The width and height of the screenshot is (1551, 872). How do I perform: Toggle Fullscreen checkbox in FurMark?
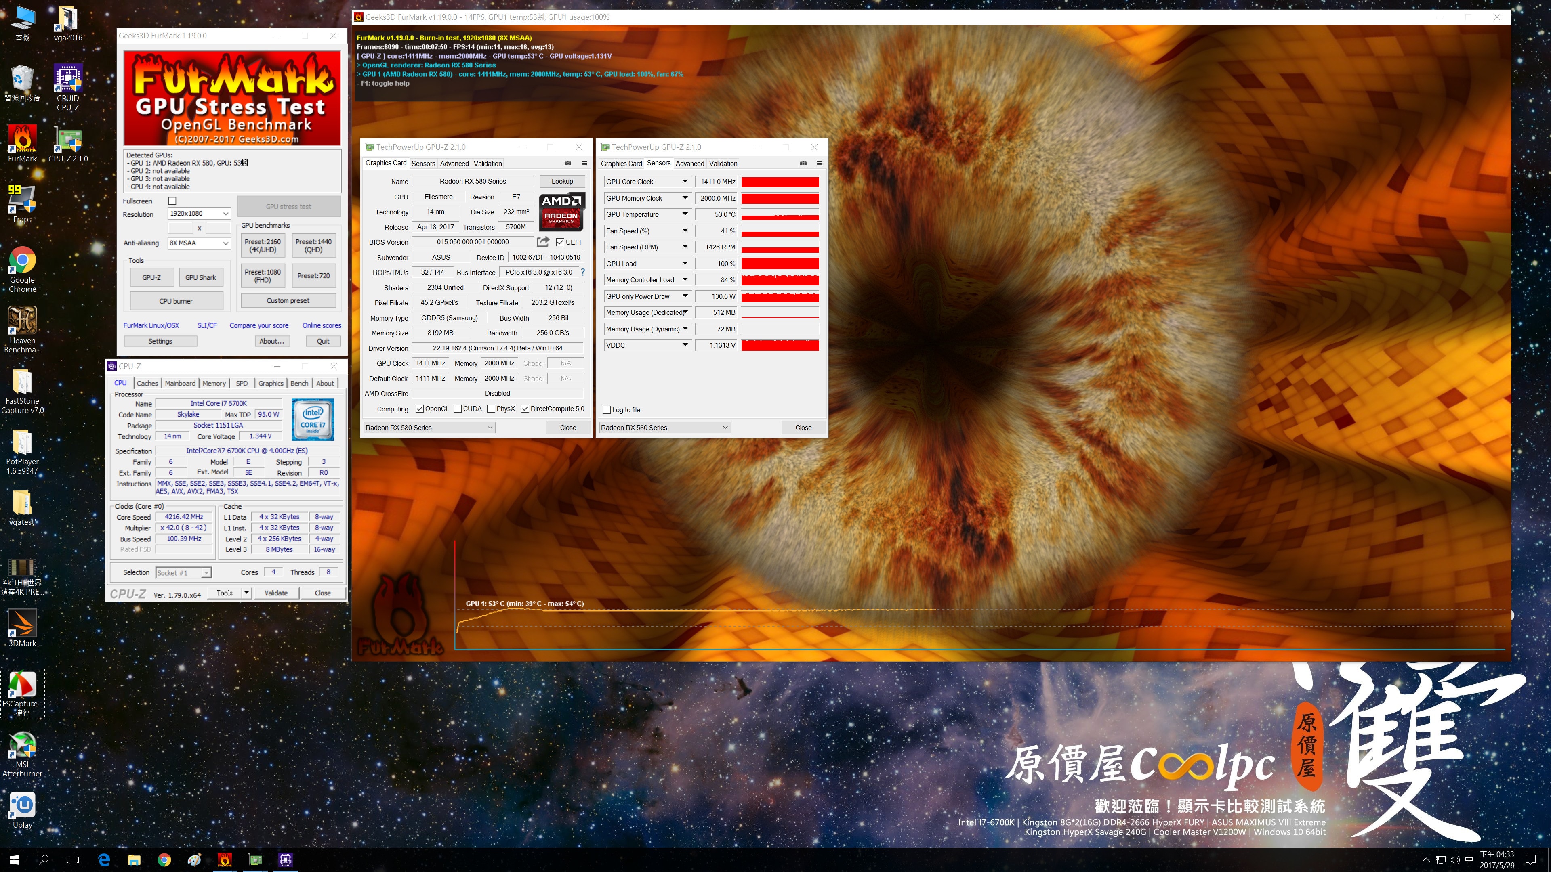point(172,201)
